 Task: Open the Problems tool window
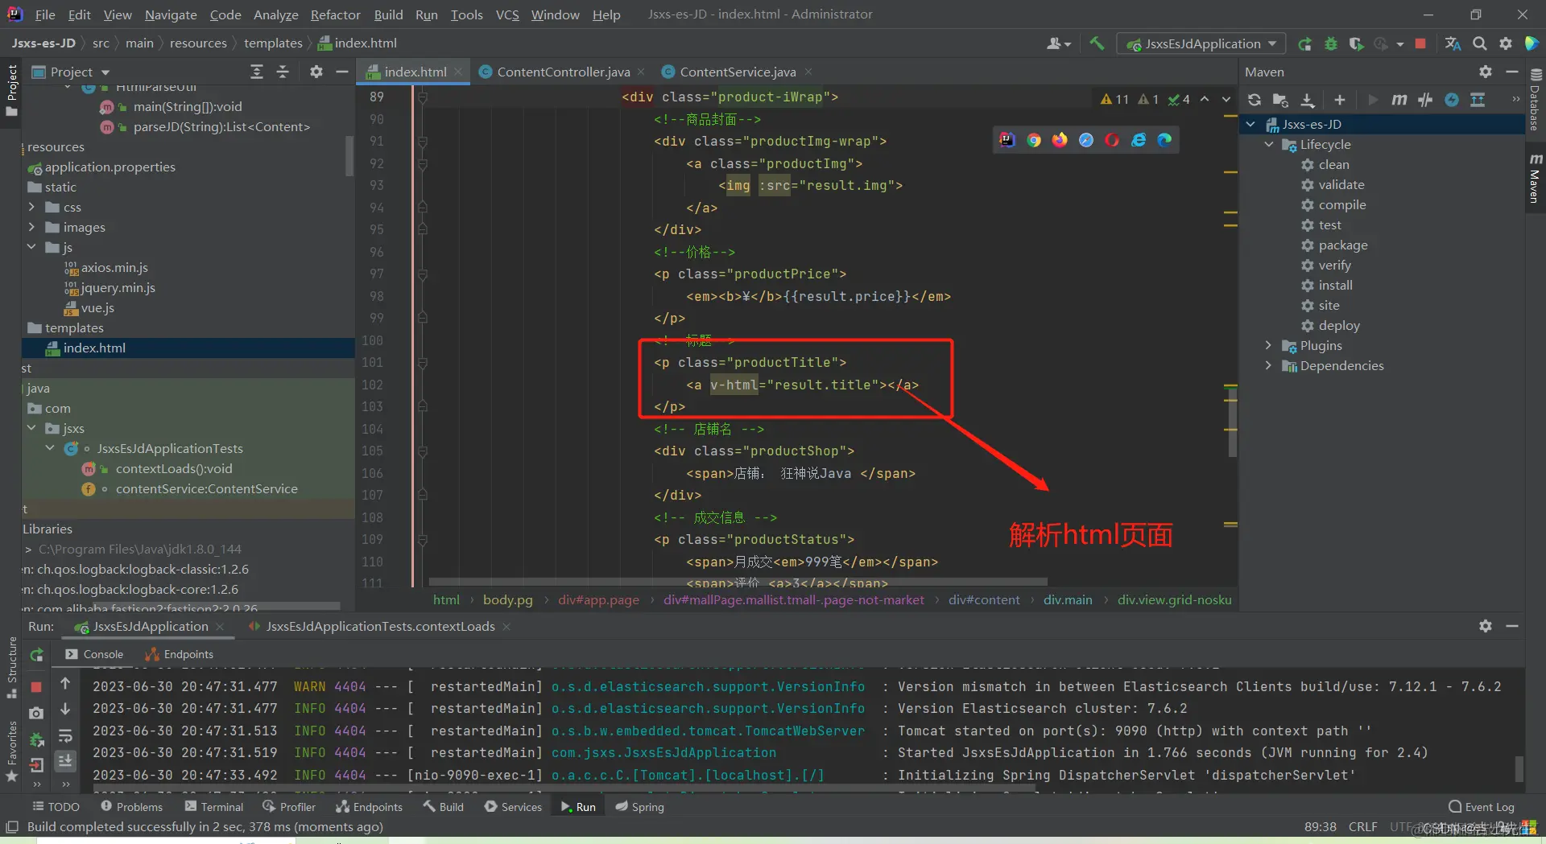pos(132,806)
